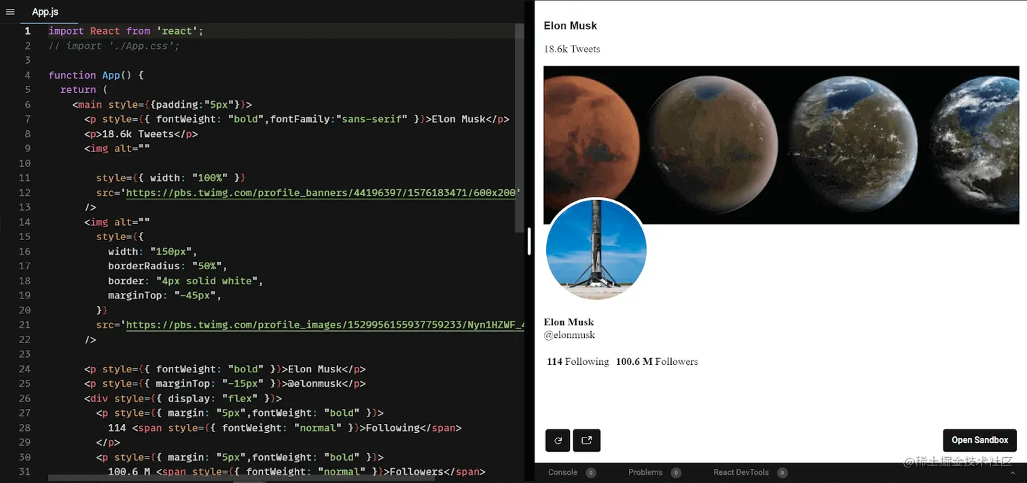Screen dimensions: 1027x483
Task: Click line number 26 in gutter
Action: click(25, 398)
